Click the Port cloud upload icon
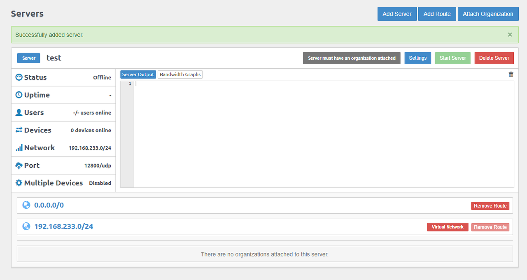Screen dimensions: 527x280 pos(19,166)
